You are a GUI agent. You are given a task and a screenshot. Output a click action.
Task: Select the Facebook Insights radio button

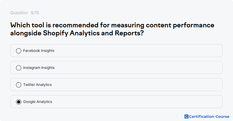(19, 51)
